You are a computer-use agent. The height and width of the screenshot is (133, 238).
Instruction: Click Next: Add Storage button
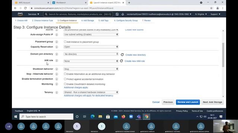coord(212,102)
